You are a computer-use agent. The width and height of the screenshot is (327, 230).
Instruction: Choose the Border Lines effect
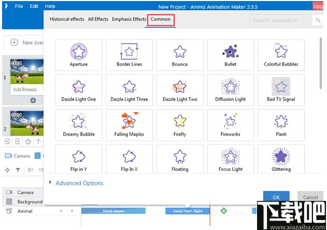(130, 55)
